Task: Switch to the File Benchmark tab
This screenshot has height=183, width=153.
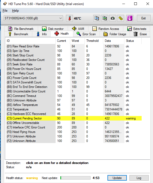Action: click(x=21, y=29)
